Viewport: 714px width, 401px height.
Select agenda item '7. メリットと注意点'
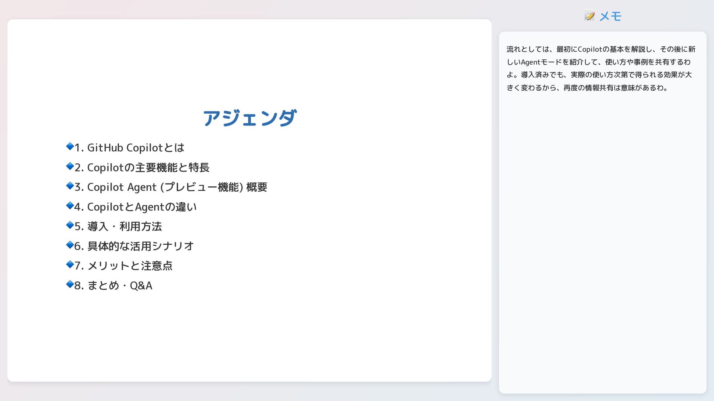(123, 266)
